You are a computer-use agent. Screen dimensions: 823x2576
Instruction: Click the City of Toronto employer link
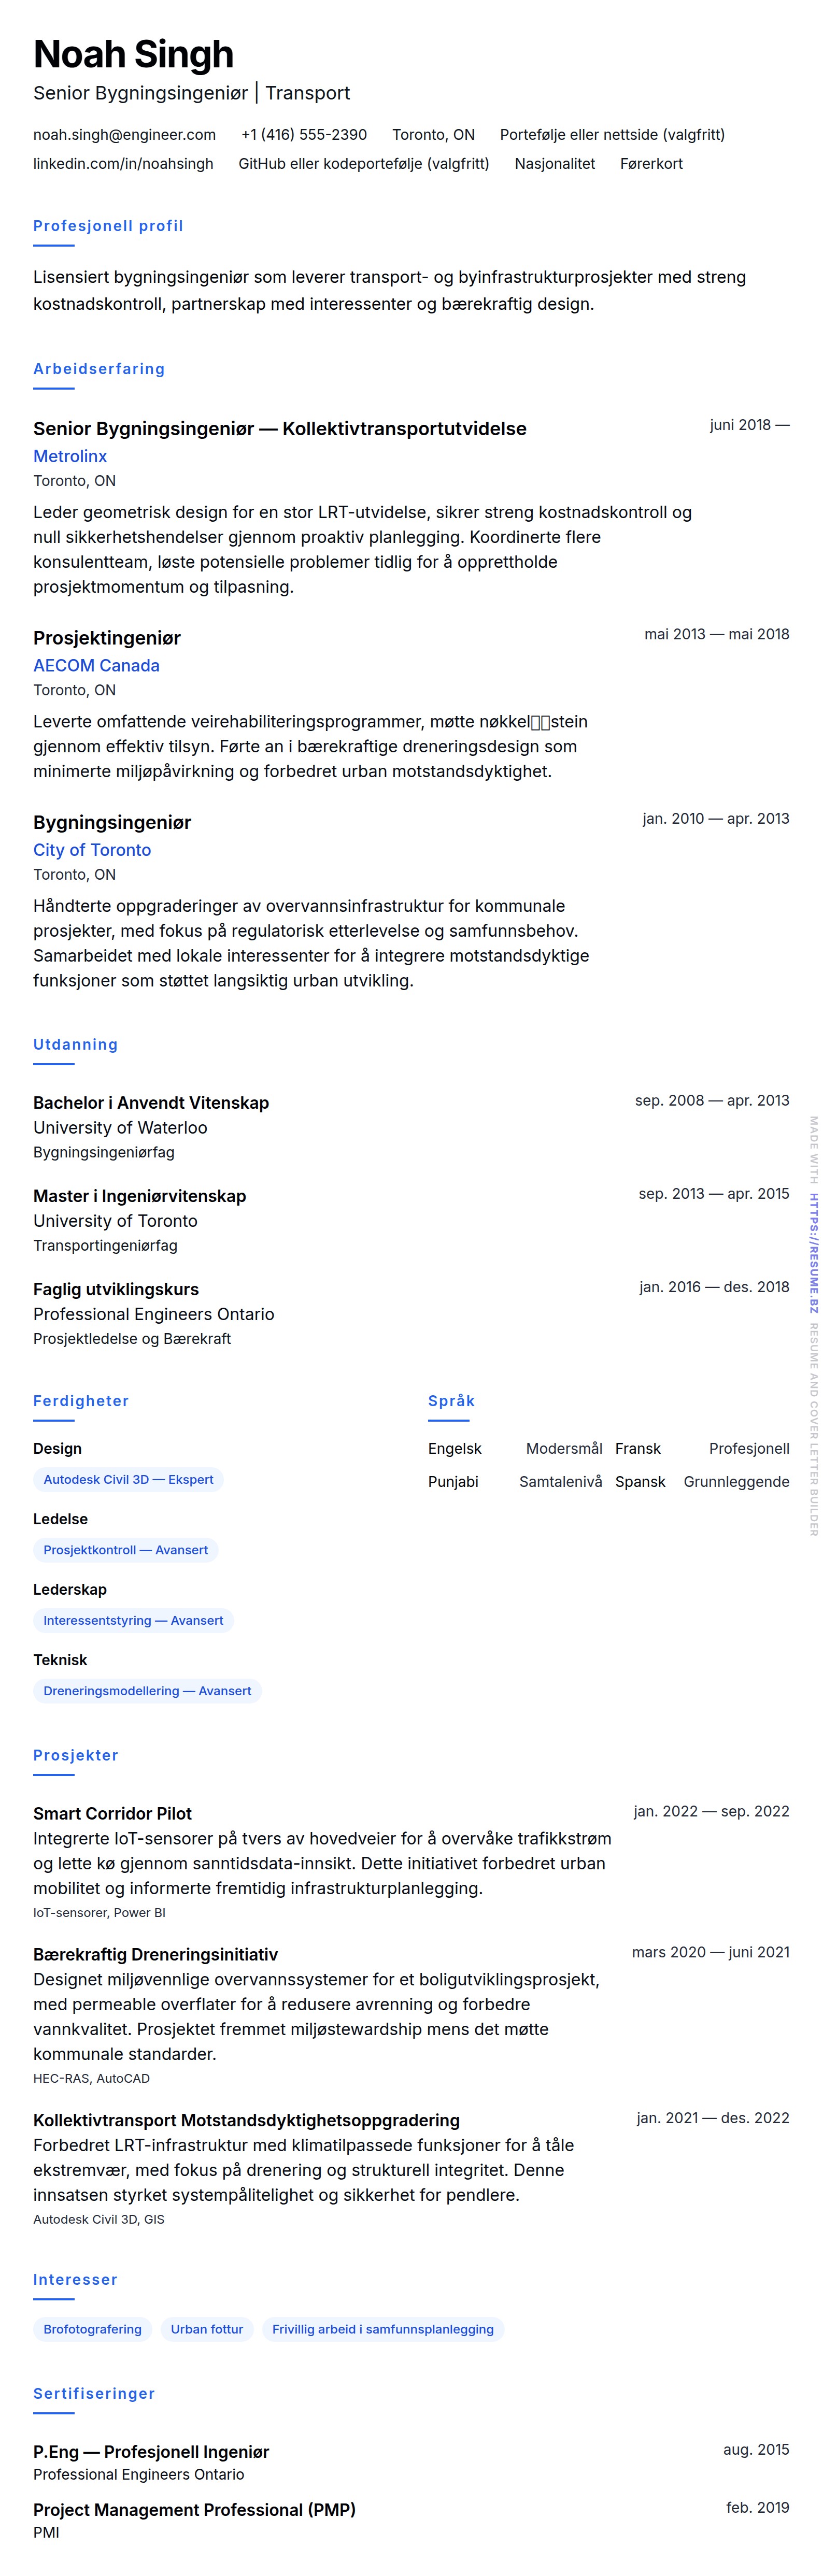tap(92, 850)
